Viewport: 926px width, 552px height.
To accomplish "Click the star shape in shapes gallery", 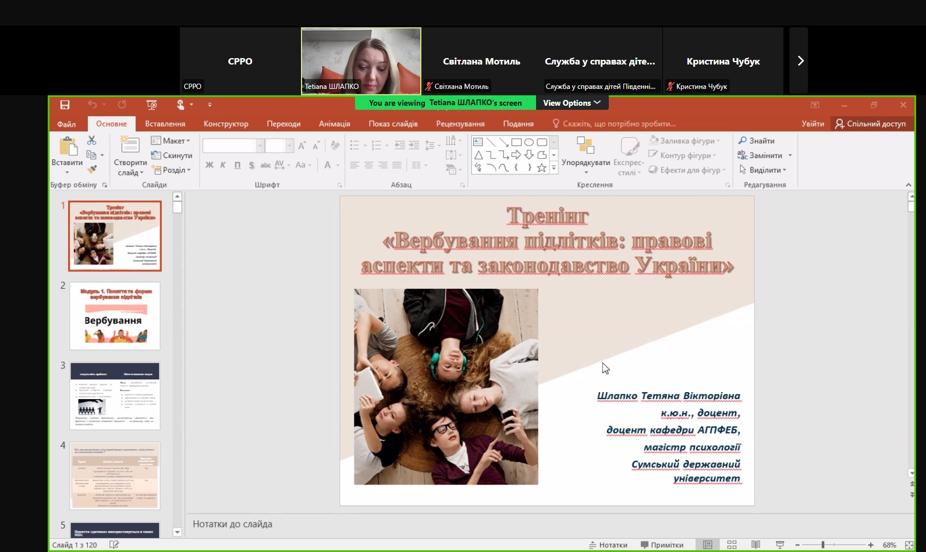I will [541, 168].
